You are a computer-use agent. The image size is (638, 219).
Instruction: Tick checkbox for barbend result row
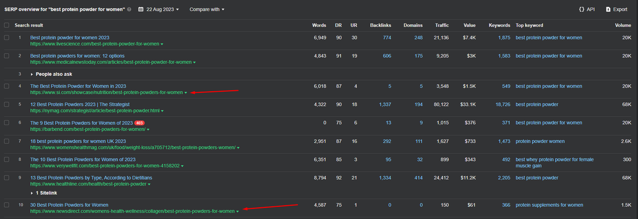(x=6, y=122)
